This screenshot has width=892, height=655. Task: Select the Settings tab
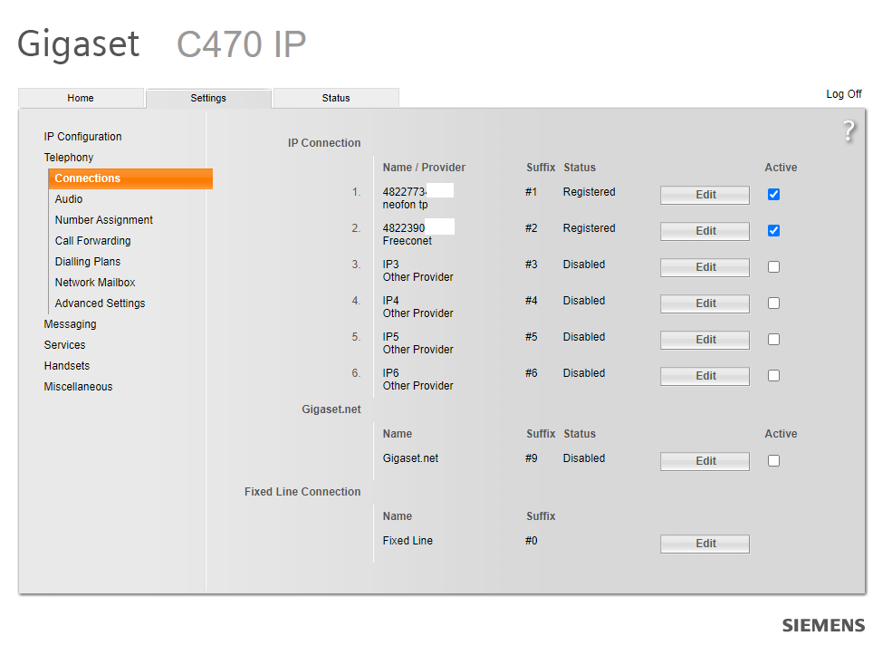(x=208, y=98)
